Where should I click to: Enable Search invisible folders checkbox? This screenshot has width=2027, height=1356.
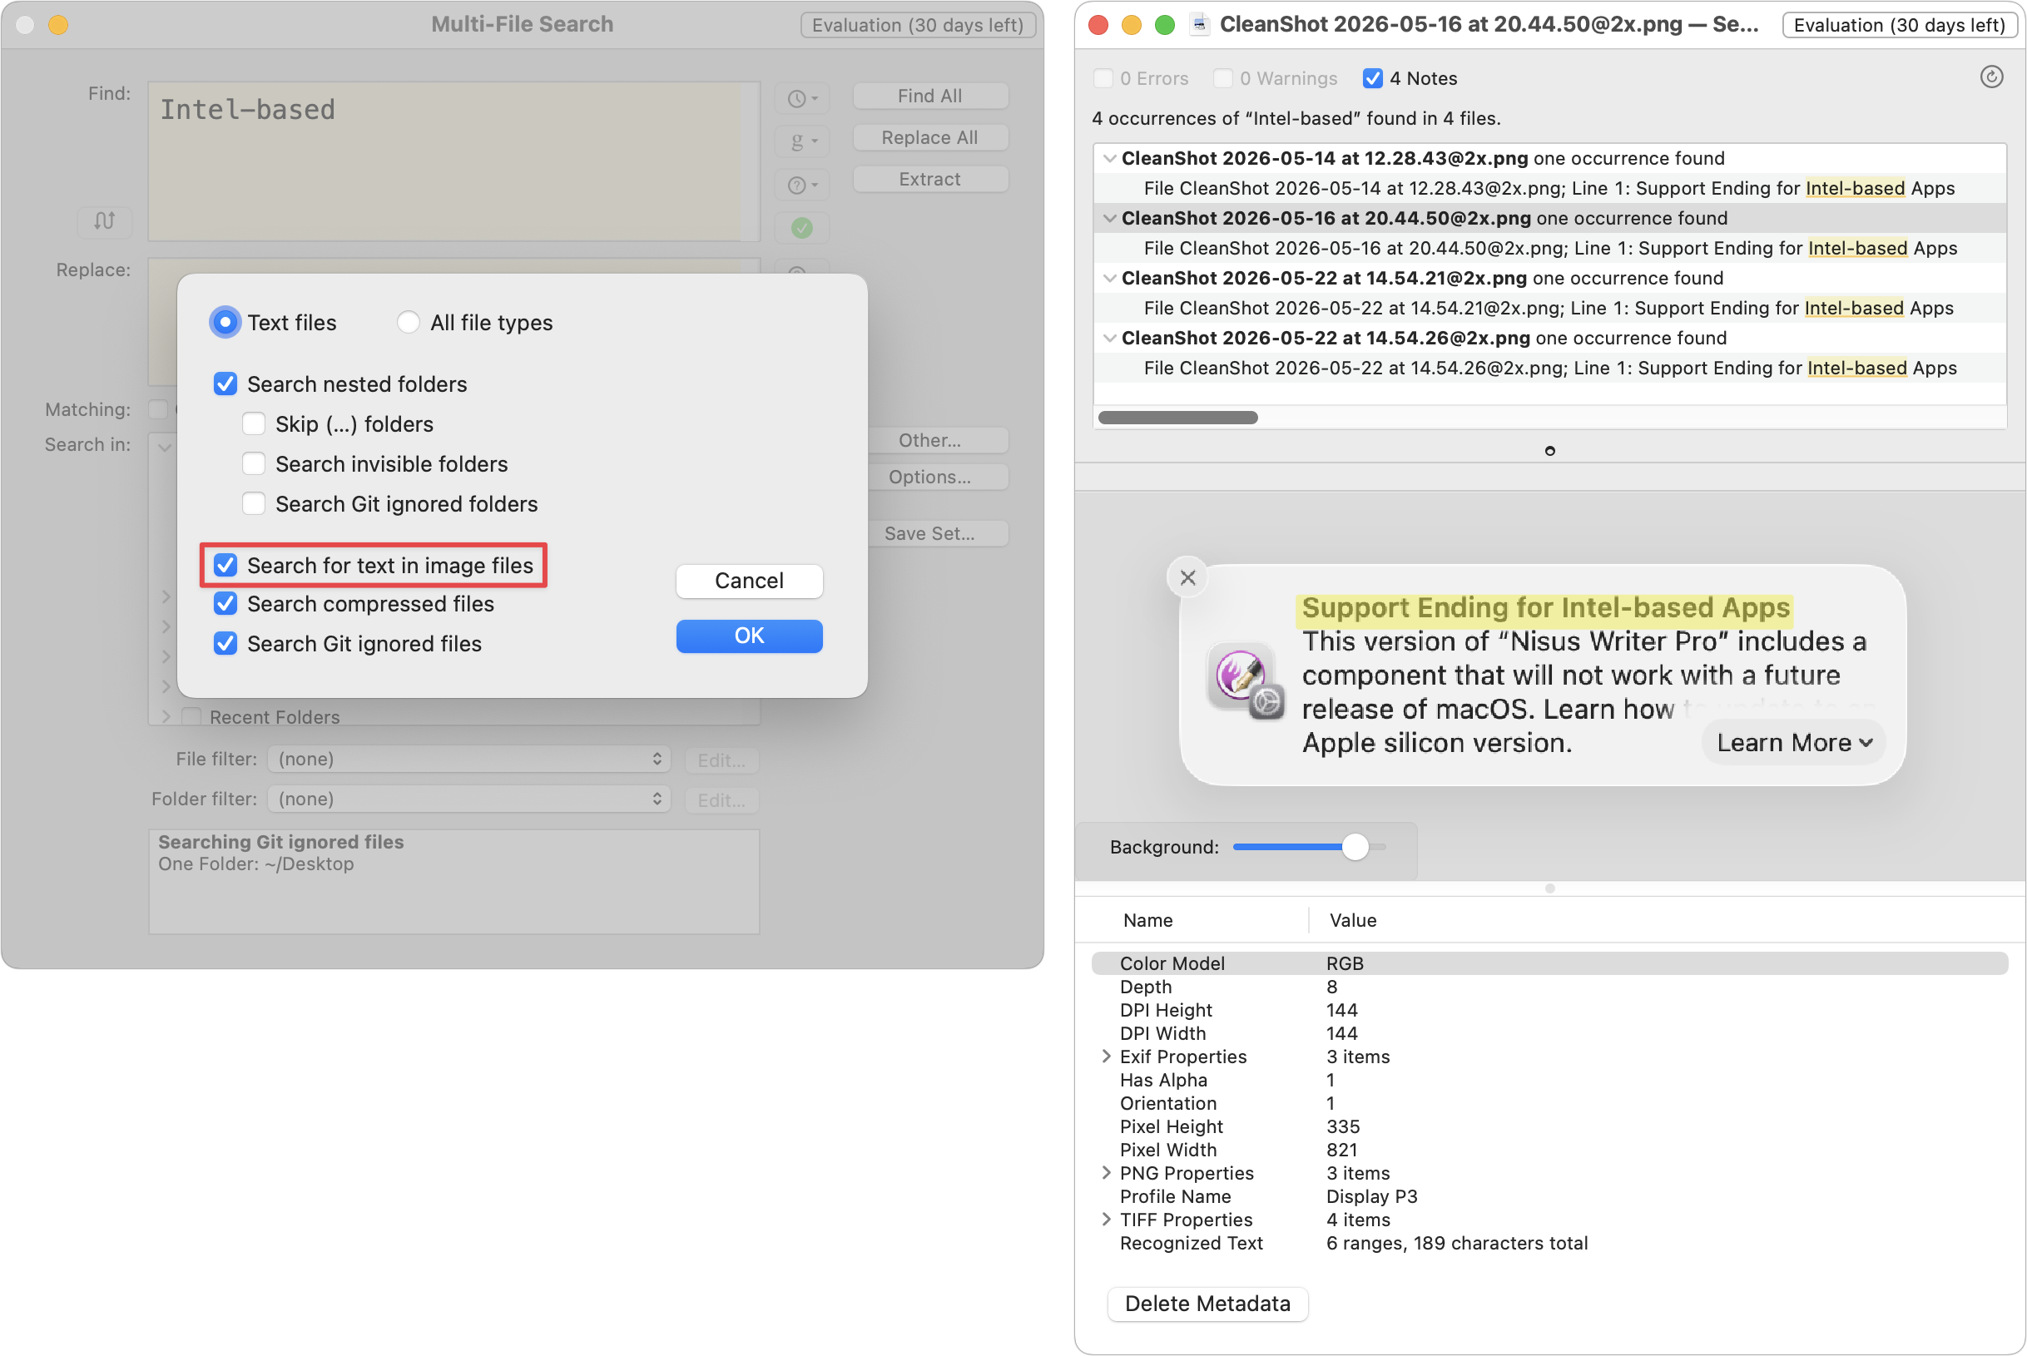tap(253, 463)
